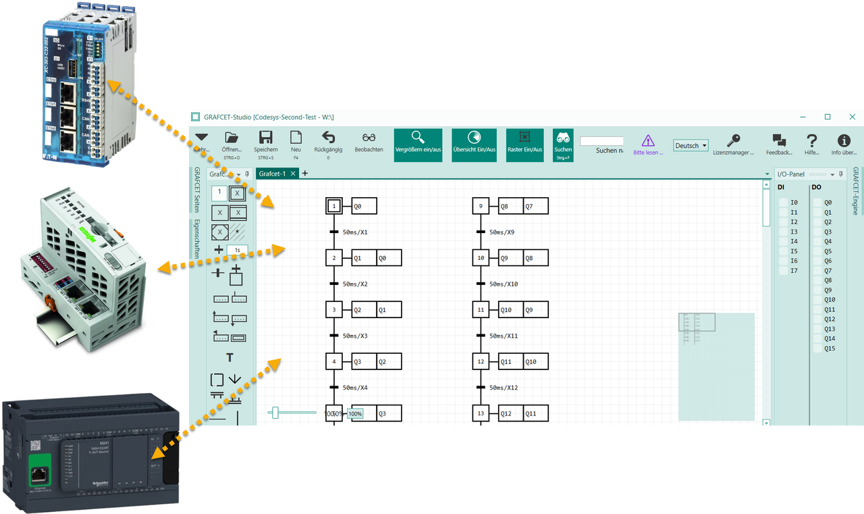Open the GRAFCET Seiten side tab
Image resolution: width=864 pixels, height=514 pixels.
[x=197, y=190]
